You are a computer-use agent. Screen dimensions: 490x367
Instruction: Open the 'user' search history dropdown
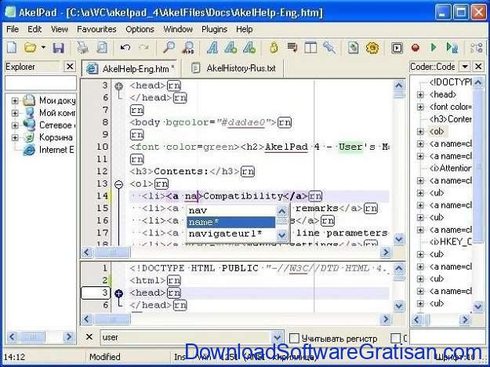277,338
